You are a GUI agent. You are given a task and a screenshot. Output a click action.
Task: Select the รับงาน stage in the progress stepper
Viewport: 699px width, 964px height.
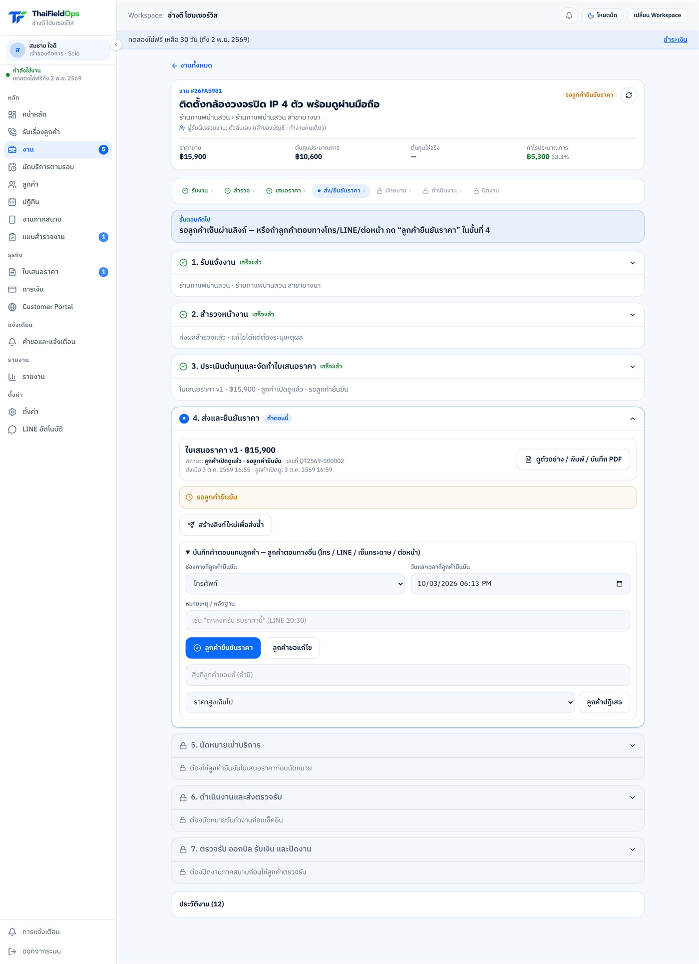(197, 191)
